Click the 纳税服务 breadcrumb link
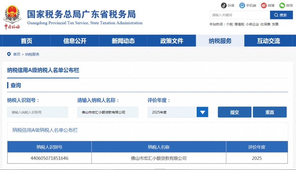Screen dimensions: 296x170 (x=32, y=54)
